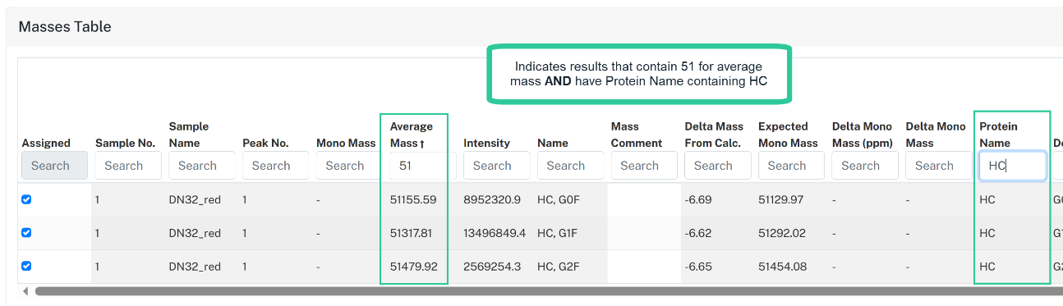Image resolution: width=1063 pixels, height=306 pixels.
Task: Toggle Assigned checkbox in the 51479.92 row
Action: coord(26,265)
